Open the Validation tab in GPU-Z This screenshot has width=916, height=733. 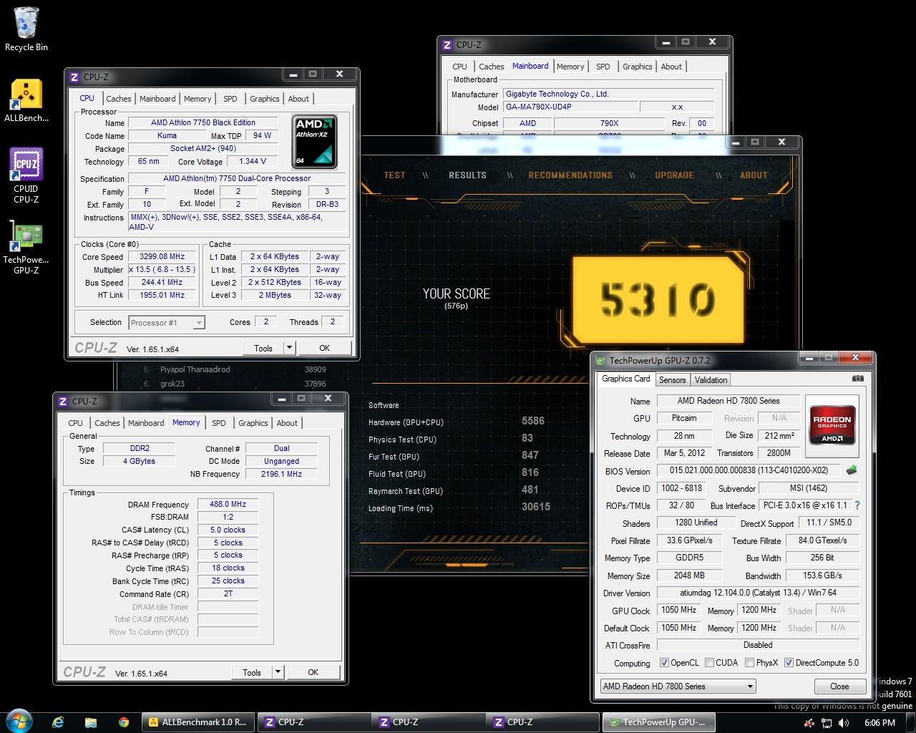click(711, 380)
